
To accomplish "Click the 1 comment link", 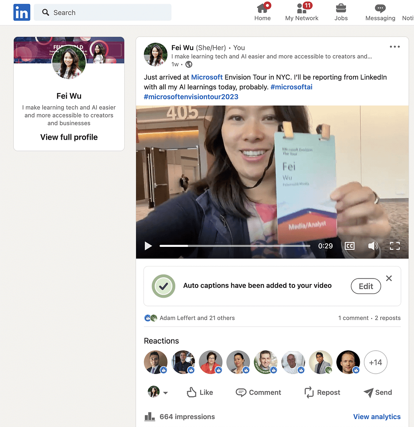I will [x=353, y=318].
